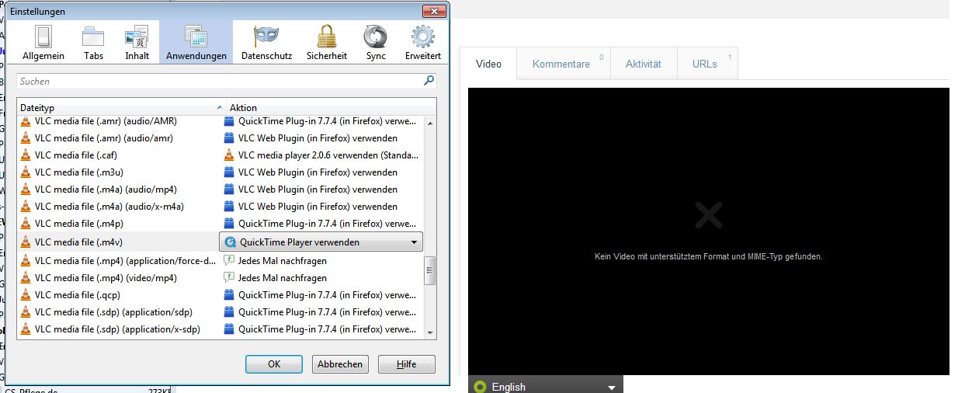Click VLC cone icon of .qcp row

26,295
